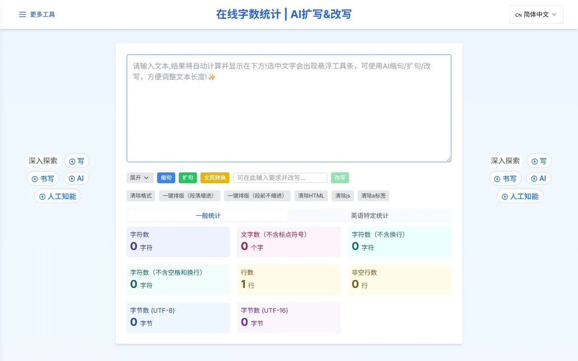This screenshot has width=578, height=361.
Task: Click the 扩句 sentence expansion button
Action: pyautogui.click(x=188, y=177)
